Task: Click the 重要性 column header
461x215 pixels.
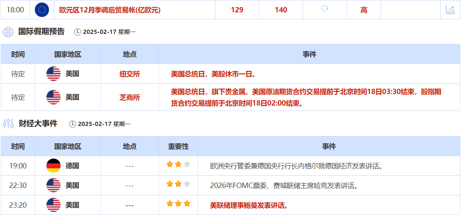Action: [x=178, y=146]
